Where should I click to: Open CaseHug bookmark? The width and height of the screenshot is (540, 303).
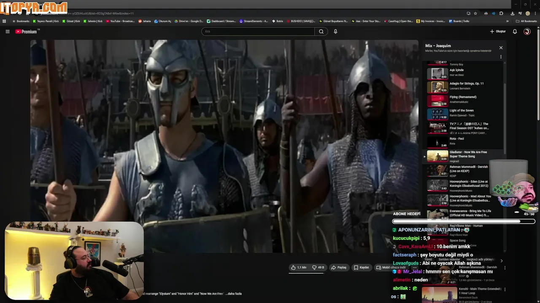click(398, 21)
